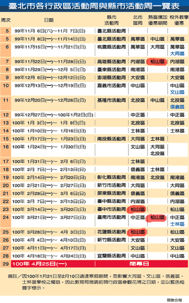Click date 99年11月6日(六)~11月7日(日)
The height and width of the screenshot is (303, 189).
[x=50, y=31]
